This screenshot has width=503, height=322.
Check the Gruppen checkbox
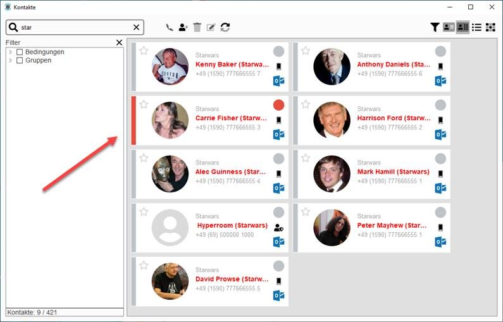click(x=20, y=60)
